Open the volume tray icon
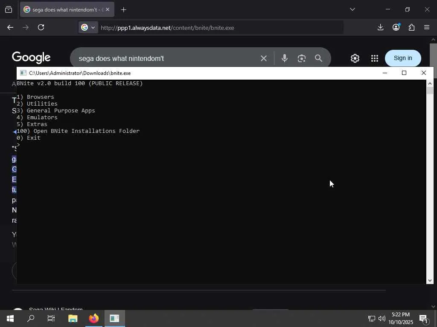 382,318
